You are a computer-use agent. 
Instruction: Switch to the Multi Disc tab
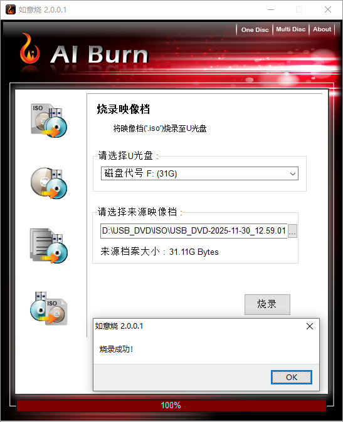pos(291,29)
